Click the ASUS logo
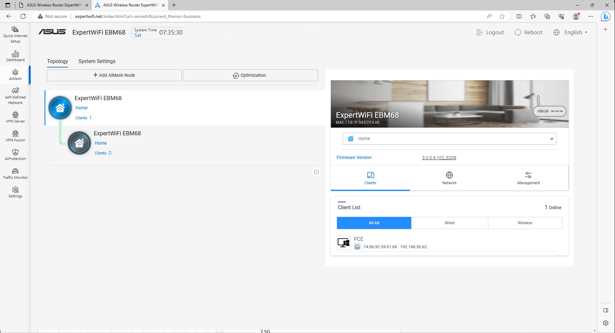 (x=52, y=32)
